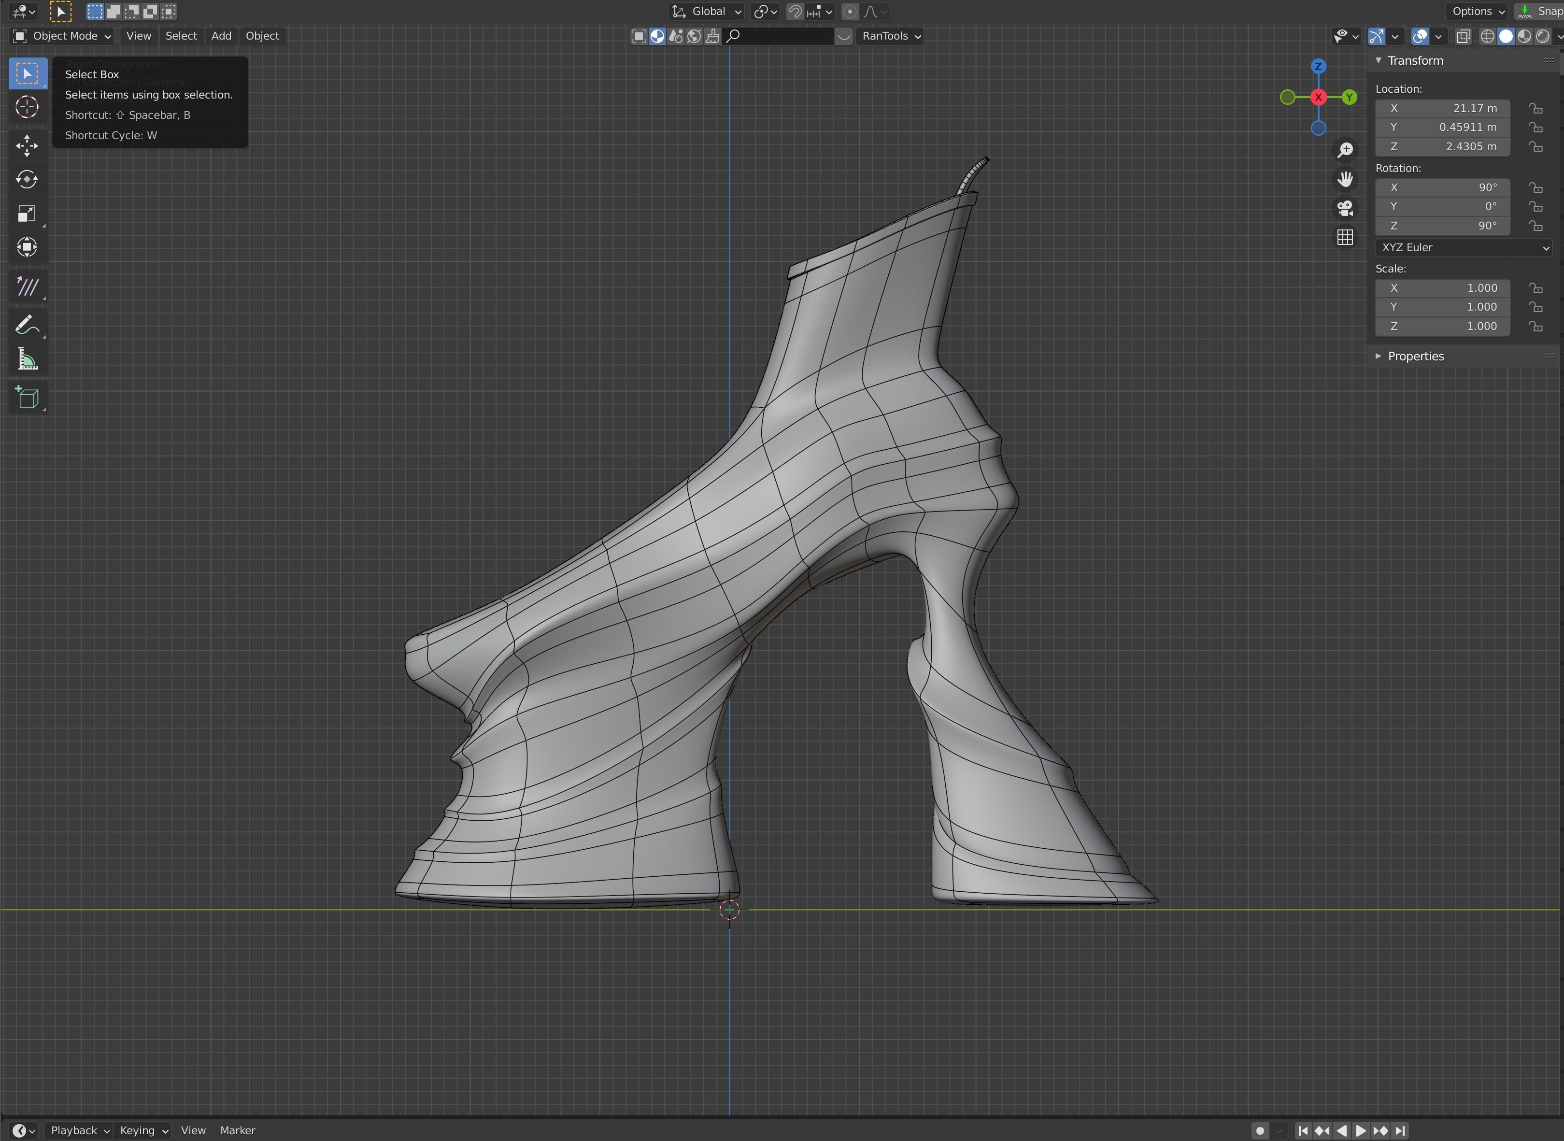
Task: Open the Keying menu
Action: tap(143, 1131)
